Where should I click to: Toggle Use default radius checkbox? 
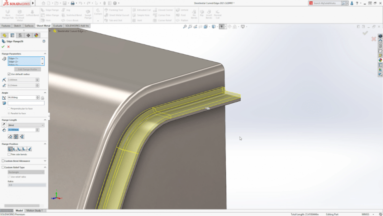click(x=9, y=74)
